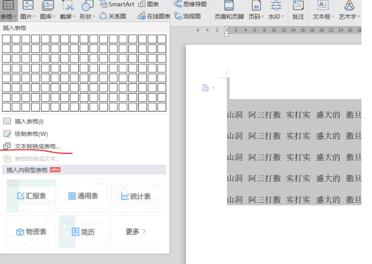Screen dimensions: 372x264
Task: Select 插入表格(I) from the menu
Action: (x=29, y=121)
